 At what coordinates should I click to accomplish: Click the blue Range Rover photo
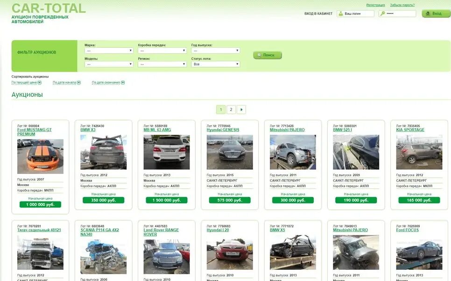coord(167,257)
